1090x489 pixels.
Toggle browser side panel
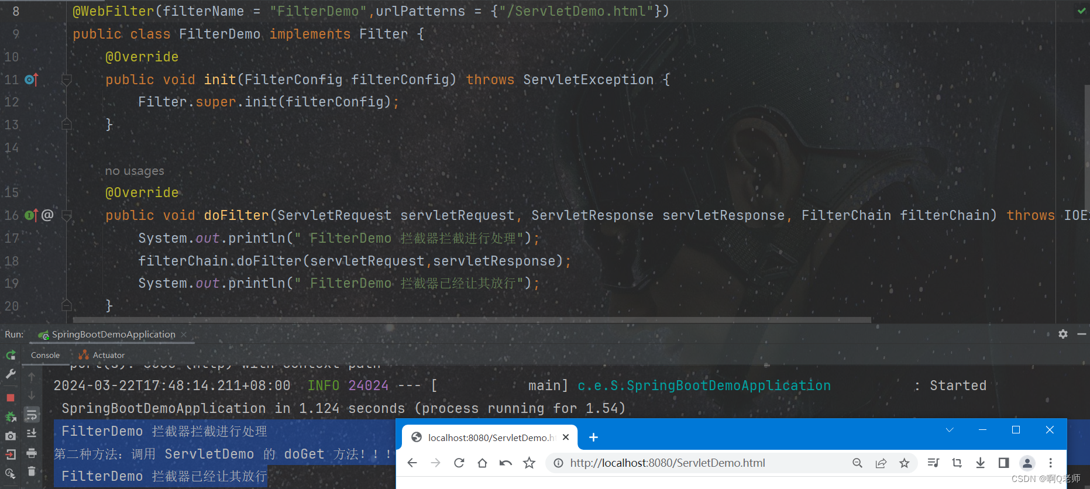pos(1003,463)
